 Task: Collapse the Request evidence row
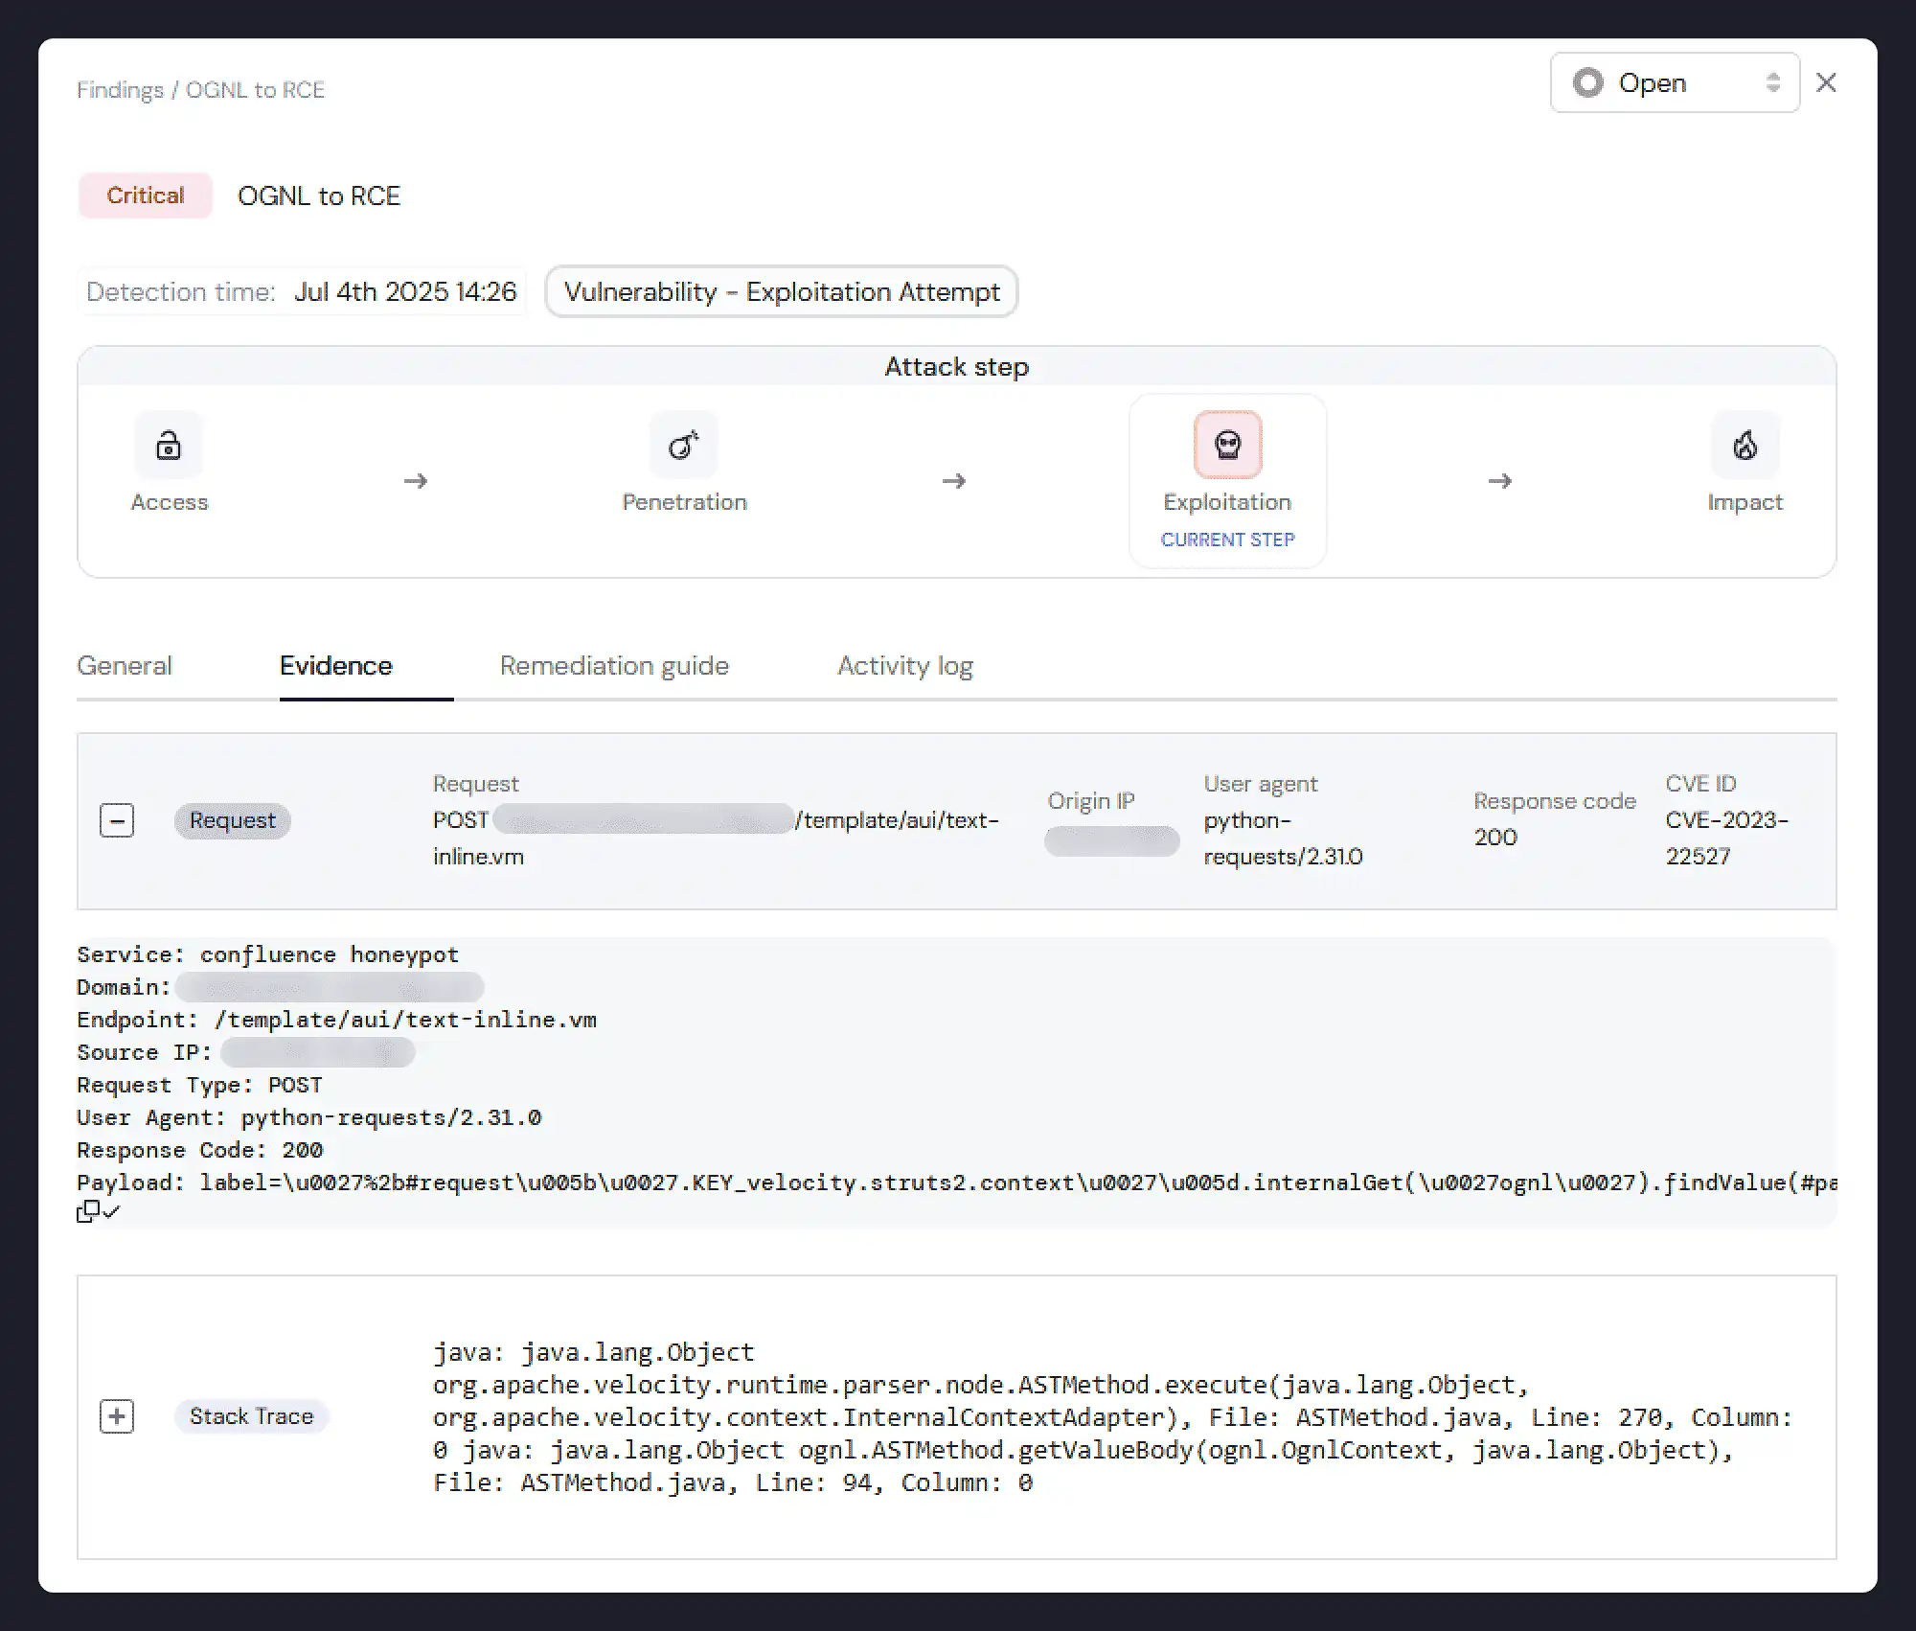point(117,820)
